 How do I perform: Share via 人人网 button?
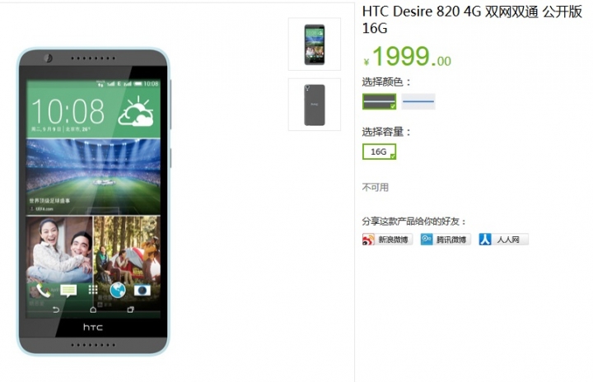(x=503, y=240)
